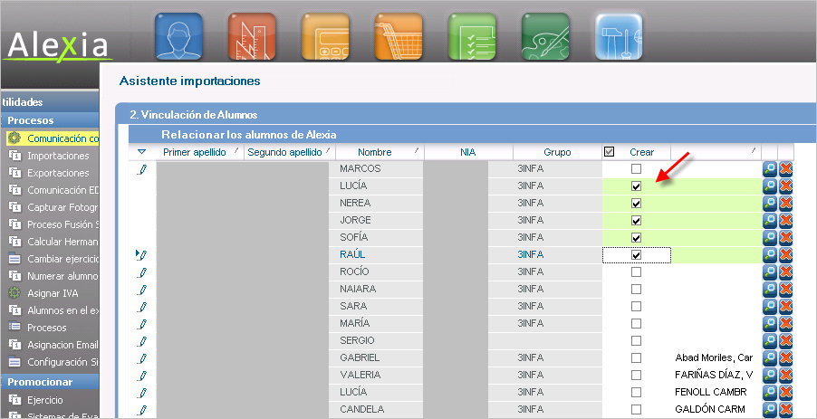
Task: Click the filter triangle in table header
Action: (141, 152)
